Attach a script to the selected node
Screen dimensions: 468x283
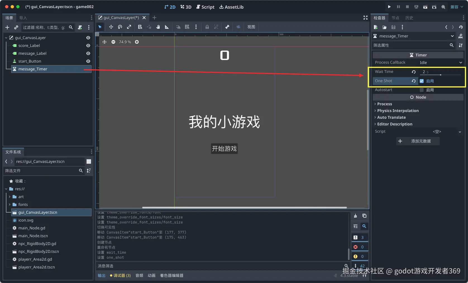(80, 27)
